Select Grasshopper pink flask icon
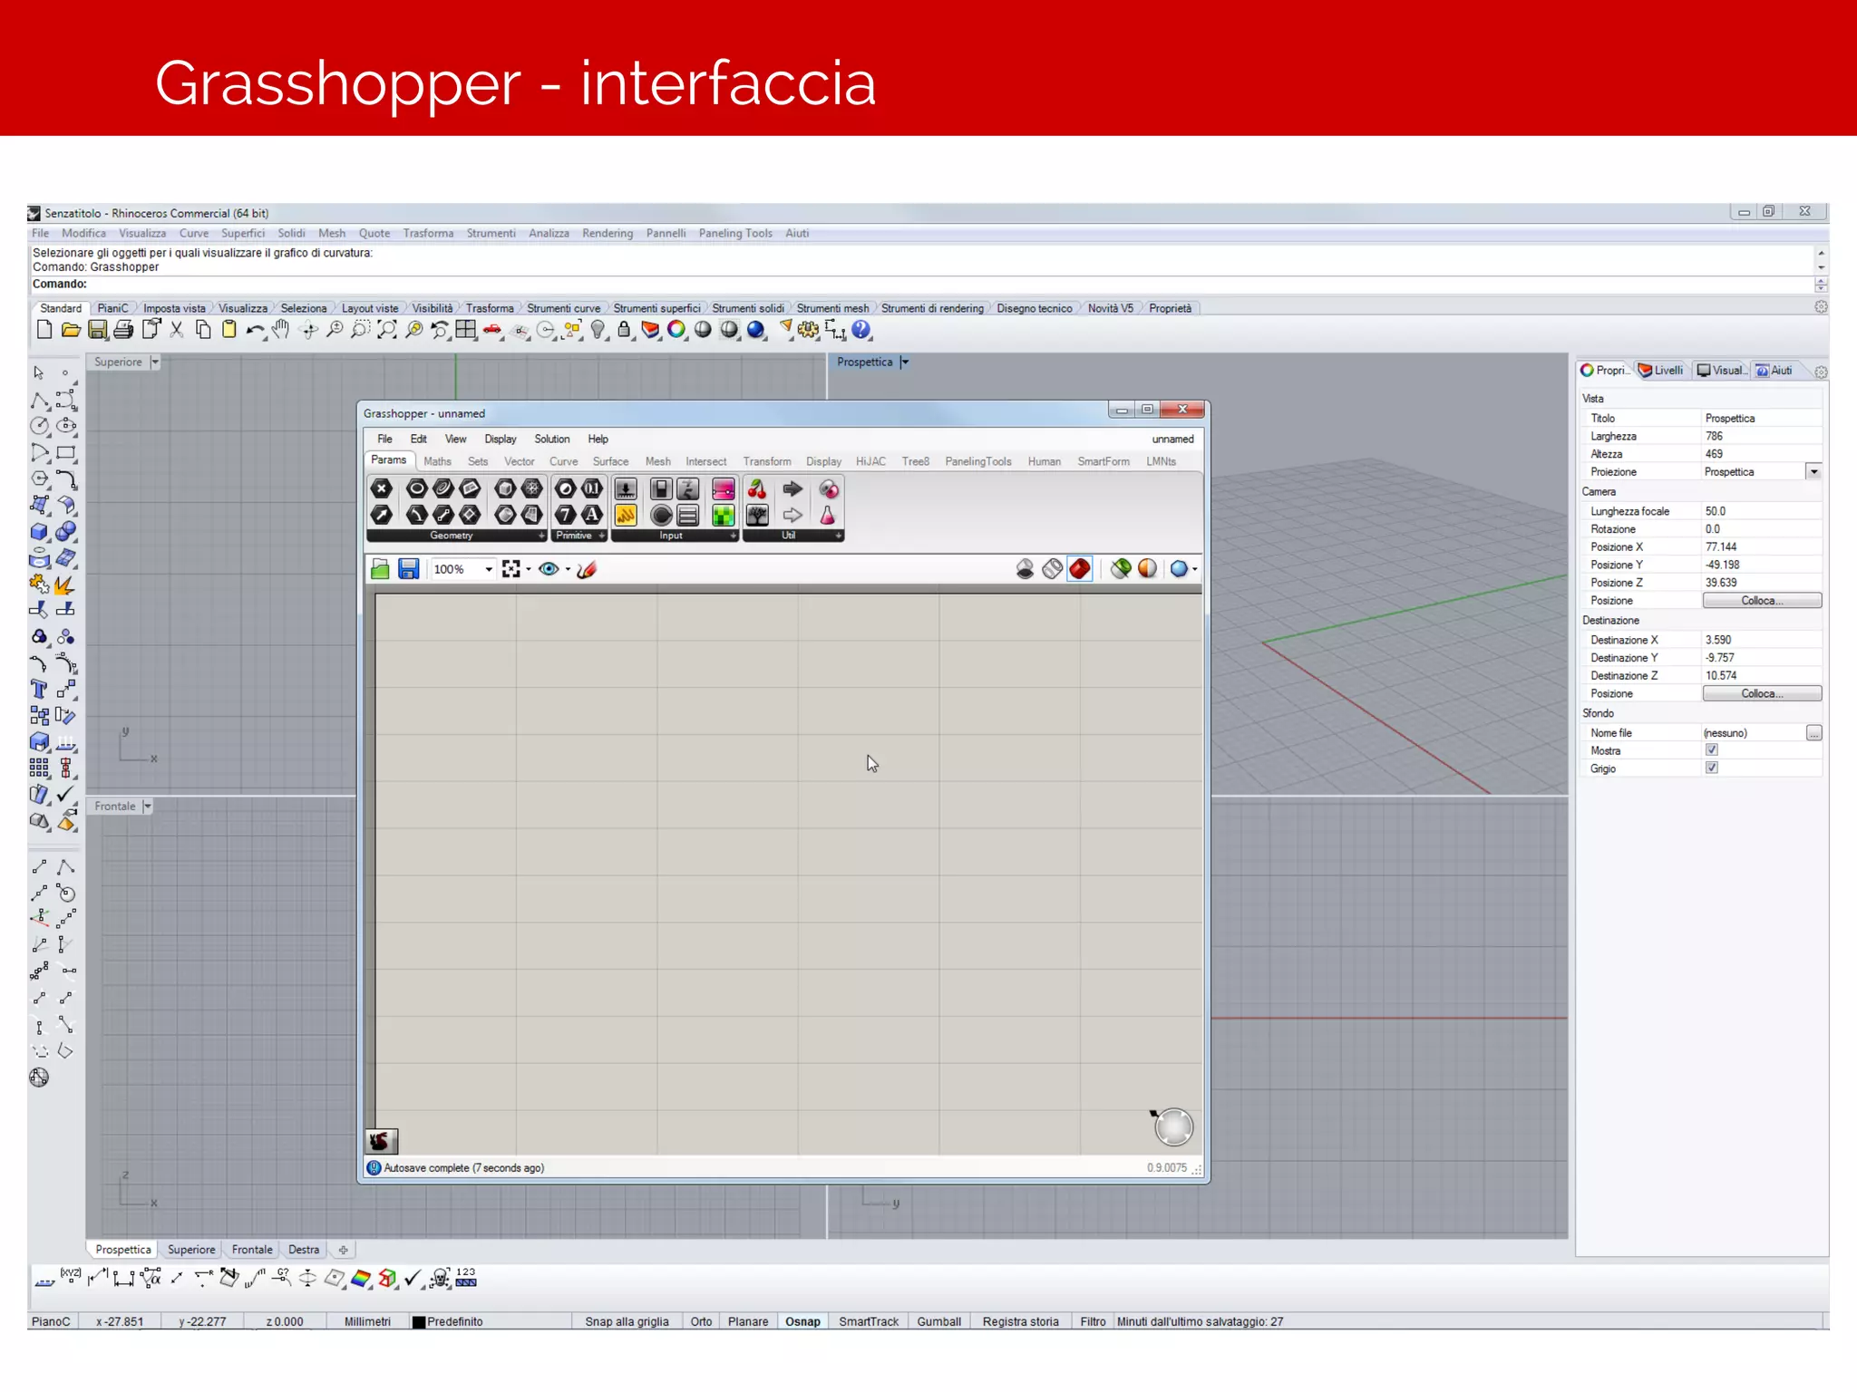Image resolution: width=1857 pixels, height=1392 pixels. coord(828,515)
